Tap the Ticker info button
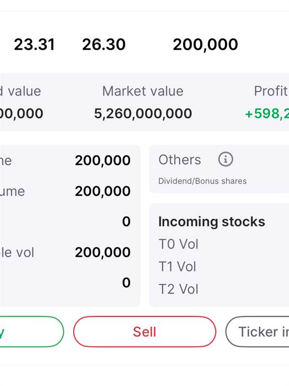This screenshot has width=289, height=386. [x=257, y=331]
